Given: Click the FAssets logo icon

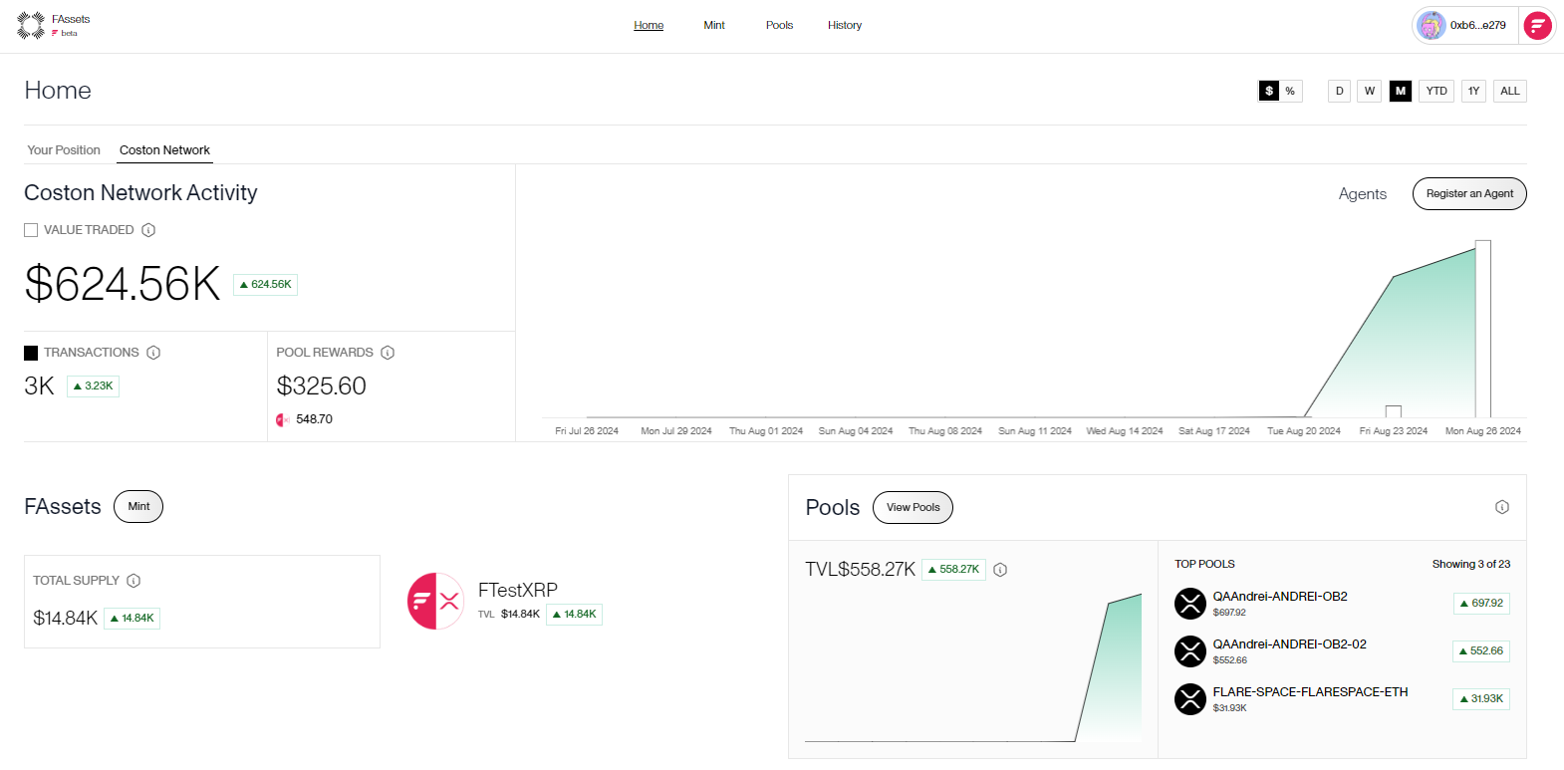Looking at the screenshot, I should (31, 25).
